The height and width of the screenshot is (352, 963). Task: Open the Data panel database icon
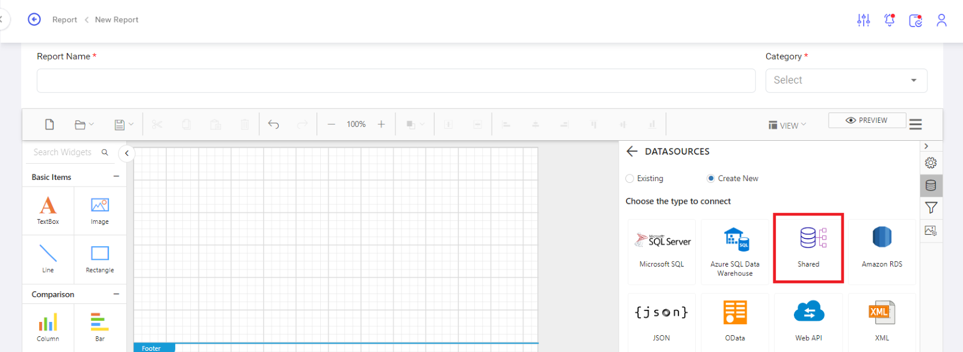coord(930,185)
